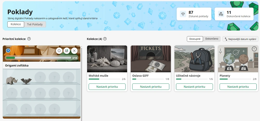Screen dimensions: 260x121
Task: Click the Dokončené kolekce gems icon
Action: (x=221, y=14)
